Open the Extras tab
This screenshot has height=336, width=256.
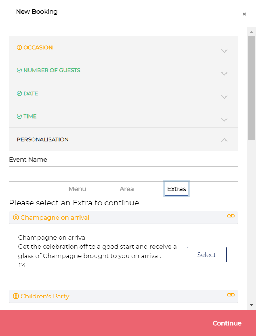tap(177, 189)
